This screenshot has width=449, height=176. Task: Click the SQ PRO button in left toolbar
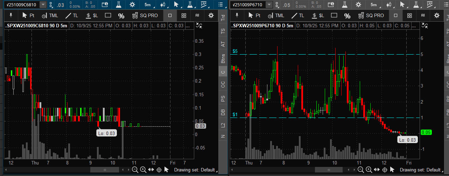145,15
